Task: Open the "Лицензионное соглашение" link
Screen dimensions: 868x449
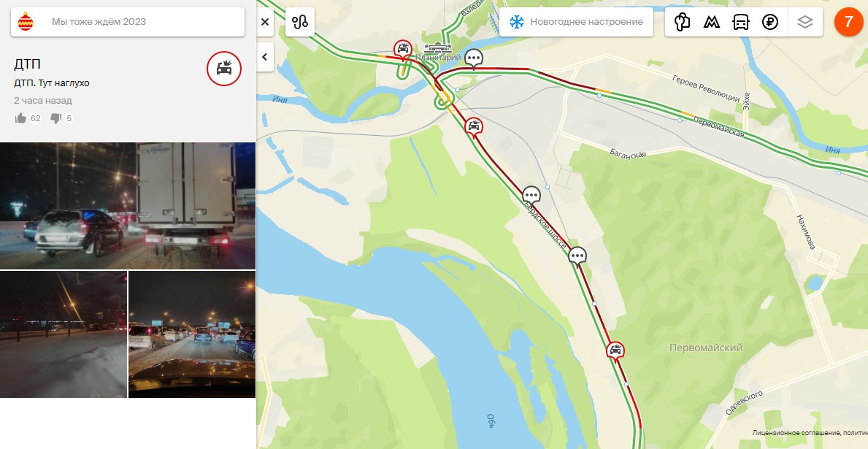Action: (x=796, y=433)
